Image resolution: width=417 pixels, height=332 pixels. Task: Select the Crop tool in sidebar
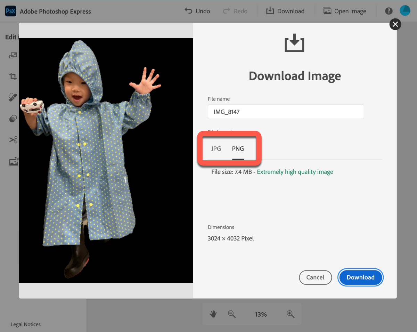(x=13, y=76)
